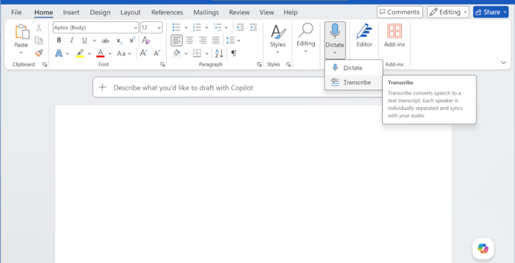Choose Dictate from the dropdown menu

pos(353,68)
